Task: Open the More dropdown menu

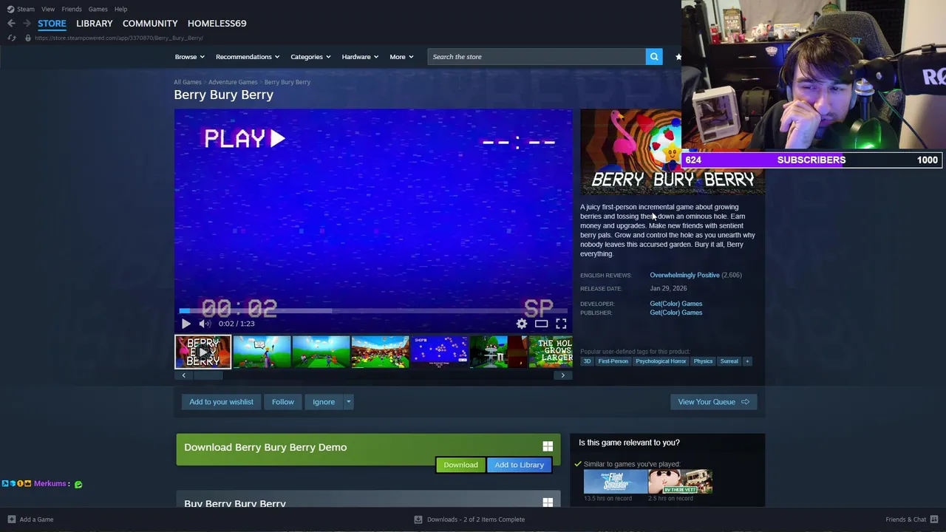Action: coord(401,57)
